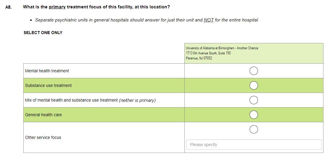The height and width of the screenshot is (161, 330).
Task: Pick the Mix of mental health and substance use radio
Action: pyautogui.click(x=253, y=100)
